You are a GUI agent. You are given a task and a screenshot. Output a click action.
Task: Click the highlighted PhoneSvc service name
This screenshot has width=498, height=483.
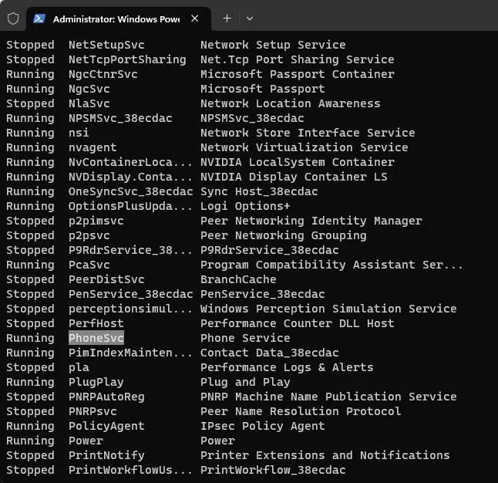pos(96,338)
